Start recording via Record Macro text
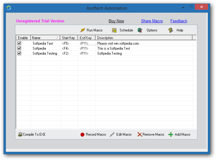Viewport: 216px width, 160px height. tap(96, 134)
